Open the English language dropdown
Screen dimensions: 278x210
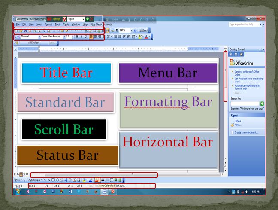[x=83, y=19]
